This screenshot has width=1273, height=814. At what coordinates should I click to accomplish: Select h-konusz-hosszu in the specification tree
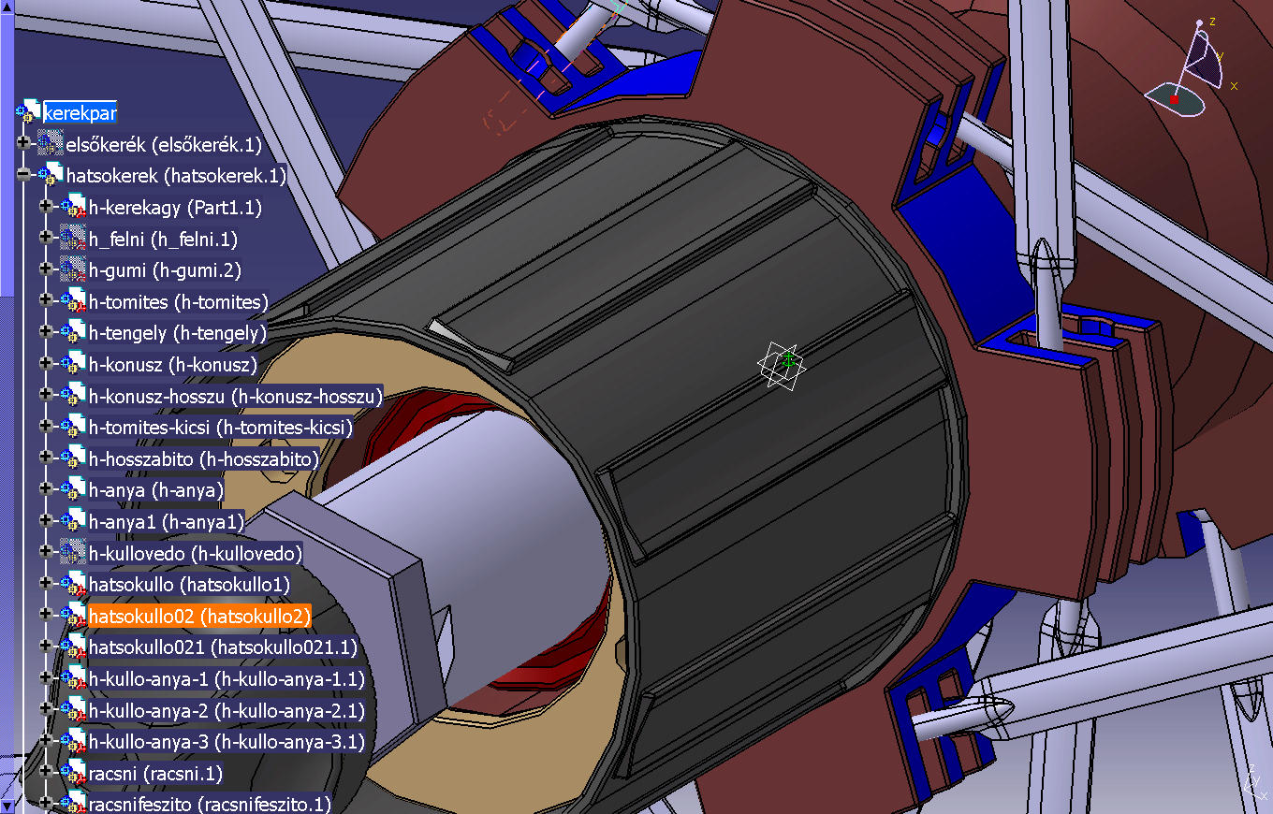235,397
